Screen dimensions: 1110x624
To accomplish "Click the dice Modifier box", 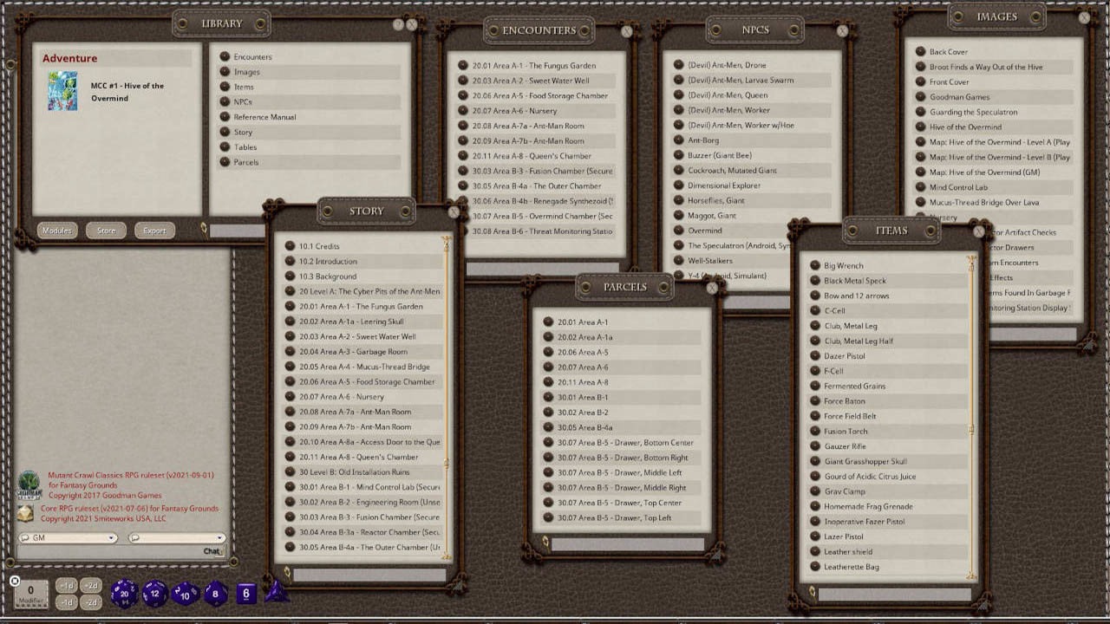I will point(32,593).
